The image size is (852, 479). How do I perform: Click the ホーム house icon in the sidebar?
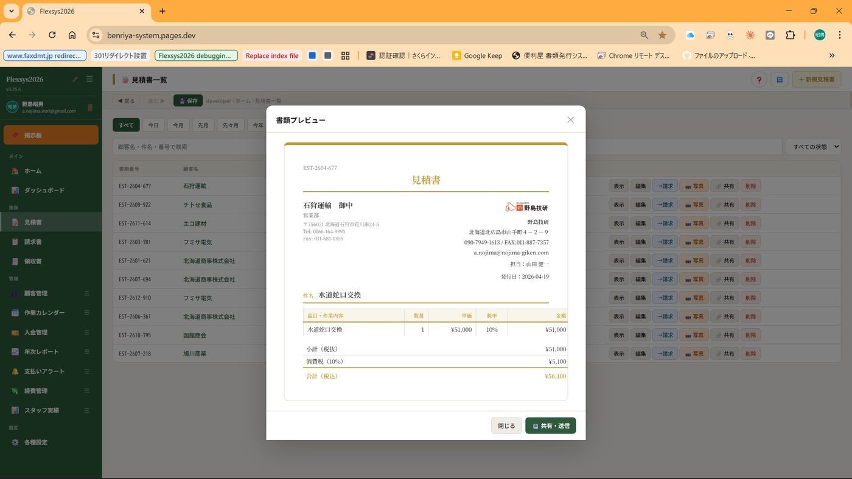point(15,171)
